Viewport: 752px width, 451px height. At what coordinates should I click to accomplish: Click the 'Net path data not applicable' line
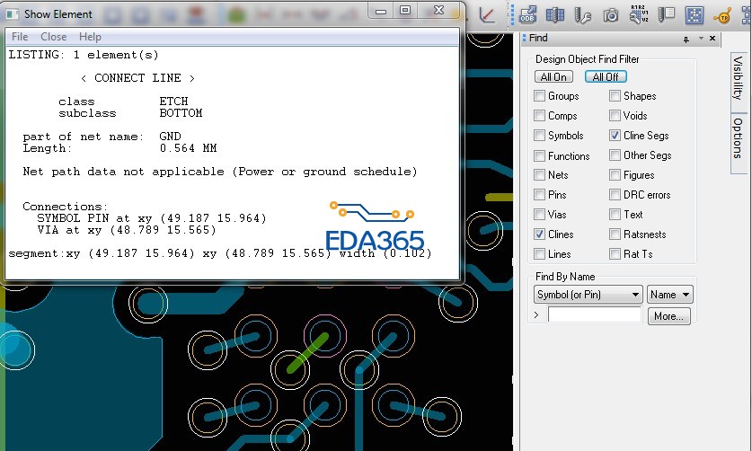(220, 172)
